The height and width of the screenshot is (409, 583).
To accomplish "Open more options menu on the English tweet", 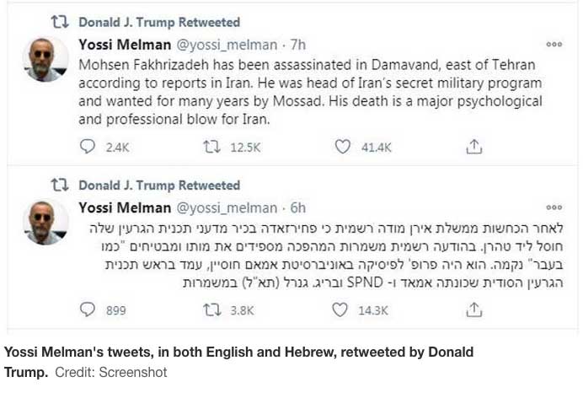I will coord(554,45).
